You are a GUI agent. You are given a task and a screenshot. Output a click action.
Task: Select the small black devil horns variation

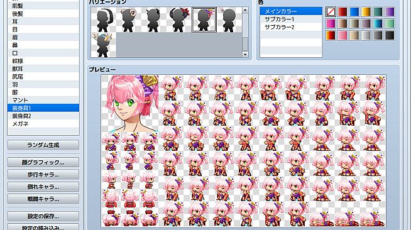point(154,19)
